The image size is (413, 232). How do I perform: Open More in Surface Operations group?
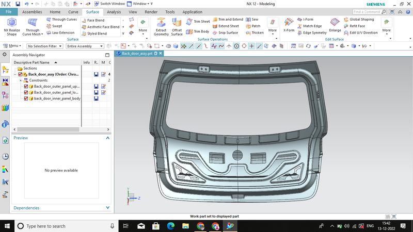click(x=273, y=27)
